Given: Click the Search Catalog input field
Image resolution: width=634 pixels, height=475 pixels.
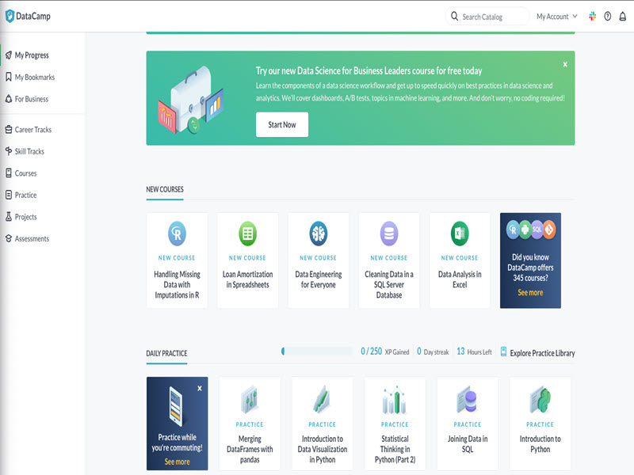Looking at the screenshot, I should 487,17.
